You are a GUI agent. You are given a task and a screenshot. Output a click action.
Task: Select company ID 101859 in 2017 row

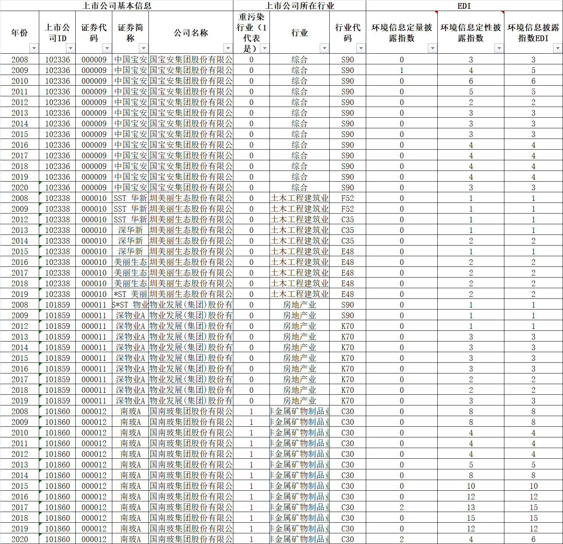[57, 380]
